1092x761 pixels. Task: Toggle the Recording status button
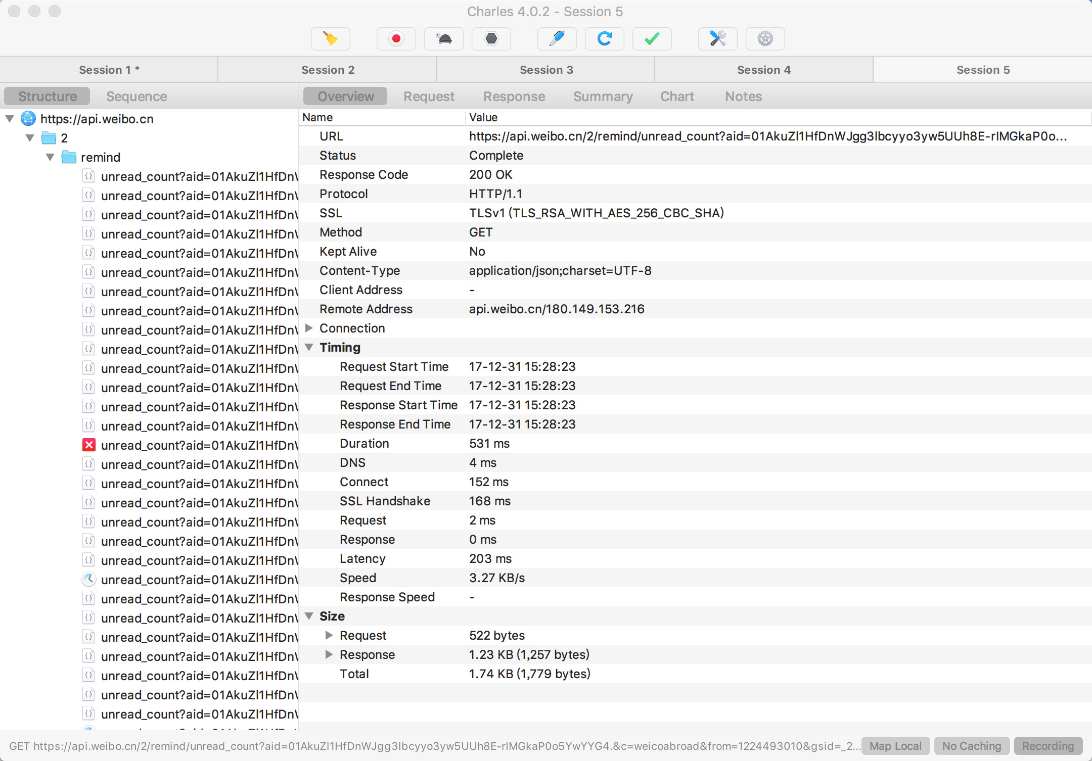[x=1048, y=746]
